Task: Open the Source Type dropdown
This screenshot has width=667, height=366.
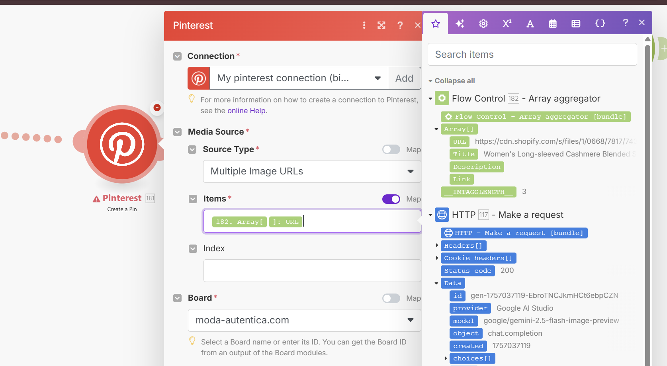Action: click(x=312, y=172)
